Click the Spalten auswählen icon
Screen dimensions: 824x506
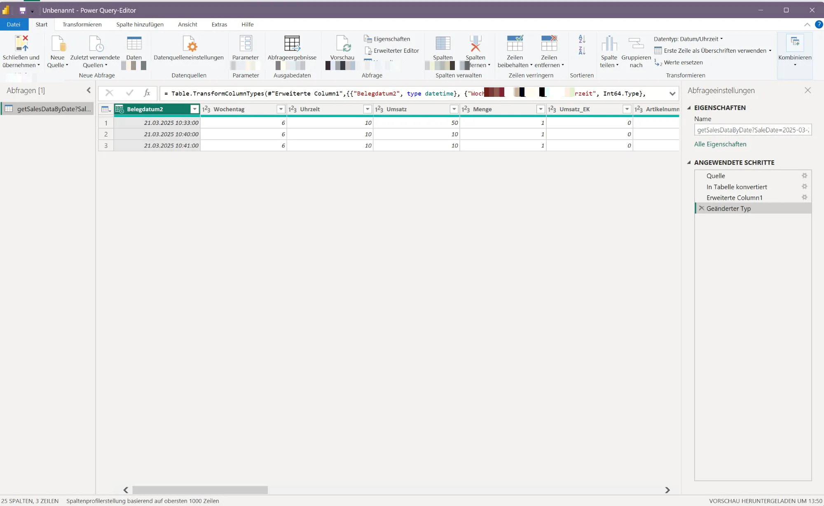[443, 43]
